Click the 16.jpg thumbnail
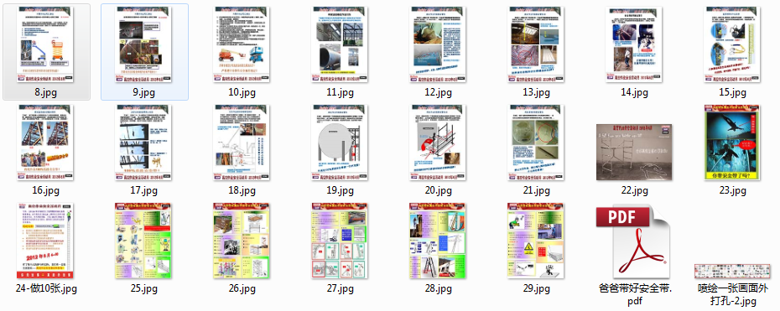 [46, 142]
